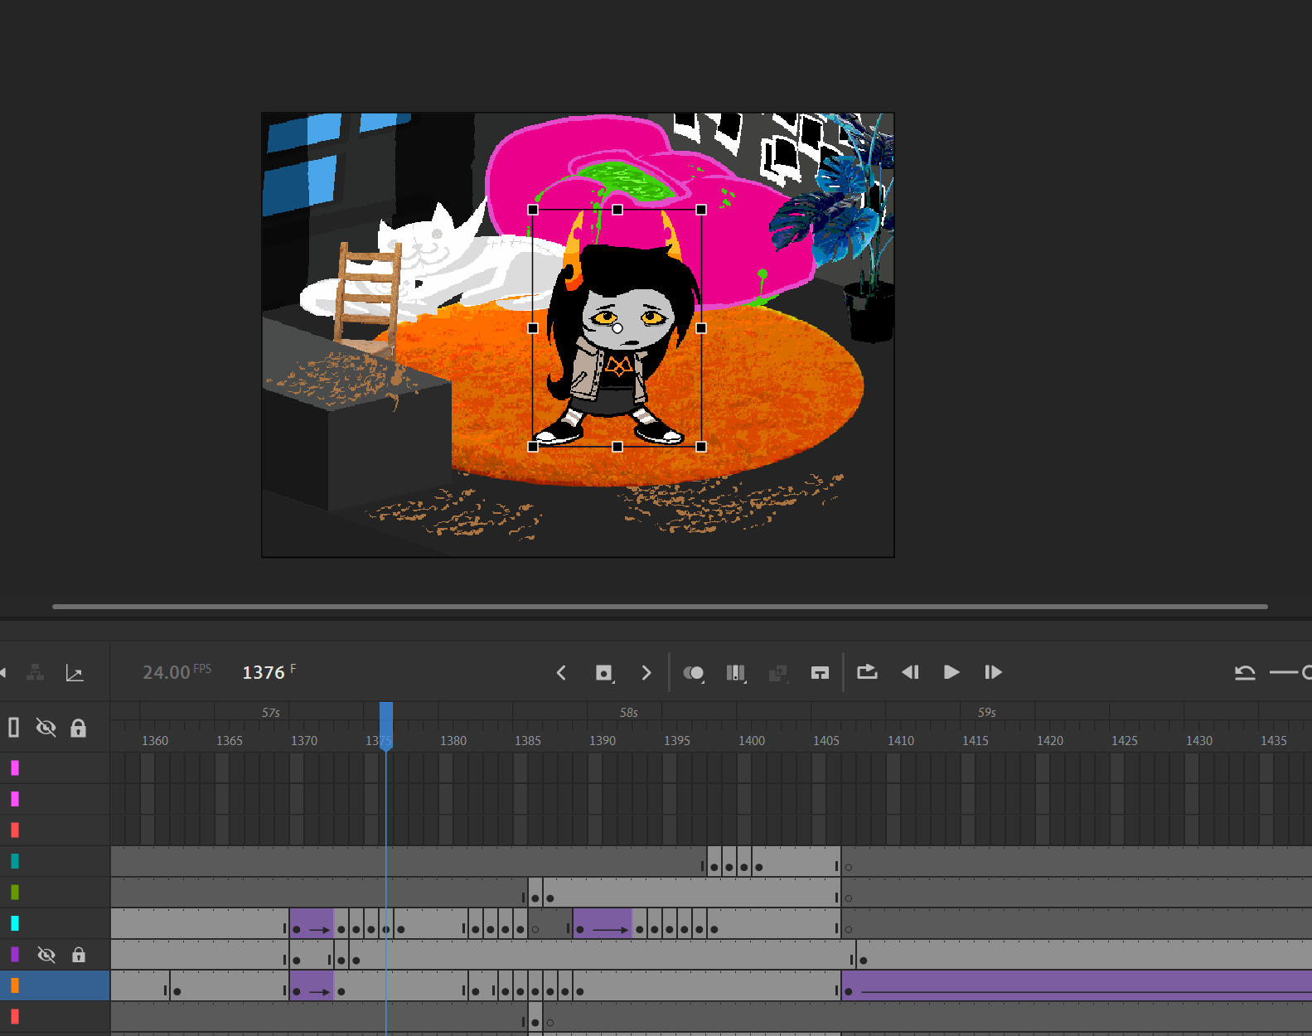Select the long purple tween span, orange layer
Image resolution: width=1312 pixels, height=1036 pixels.
[x=1077, y=985]
